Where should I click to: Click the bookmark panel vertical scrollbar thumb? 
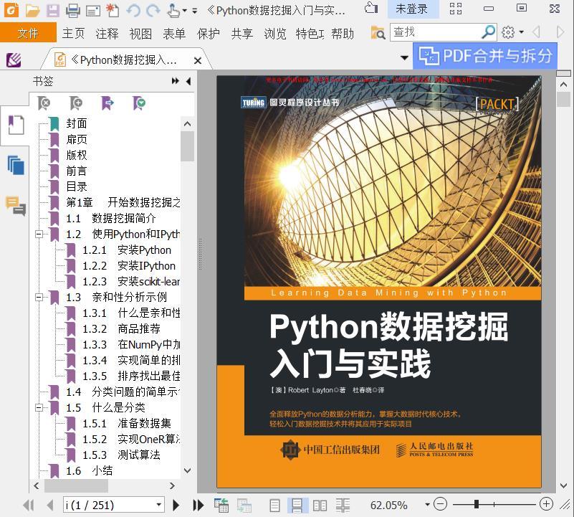point(188,146)
